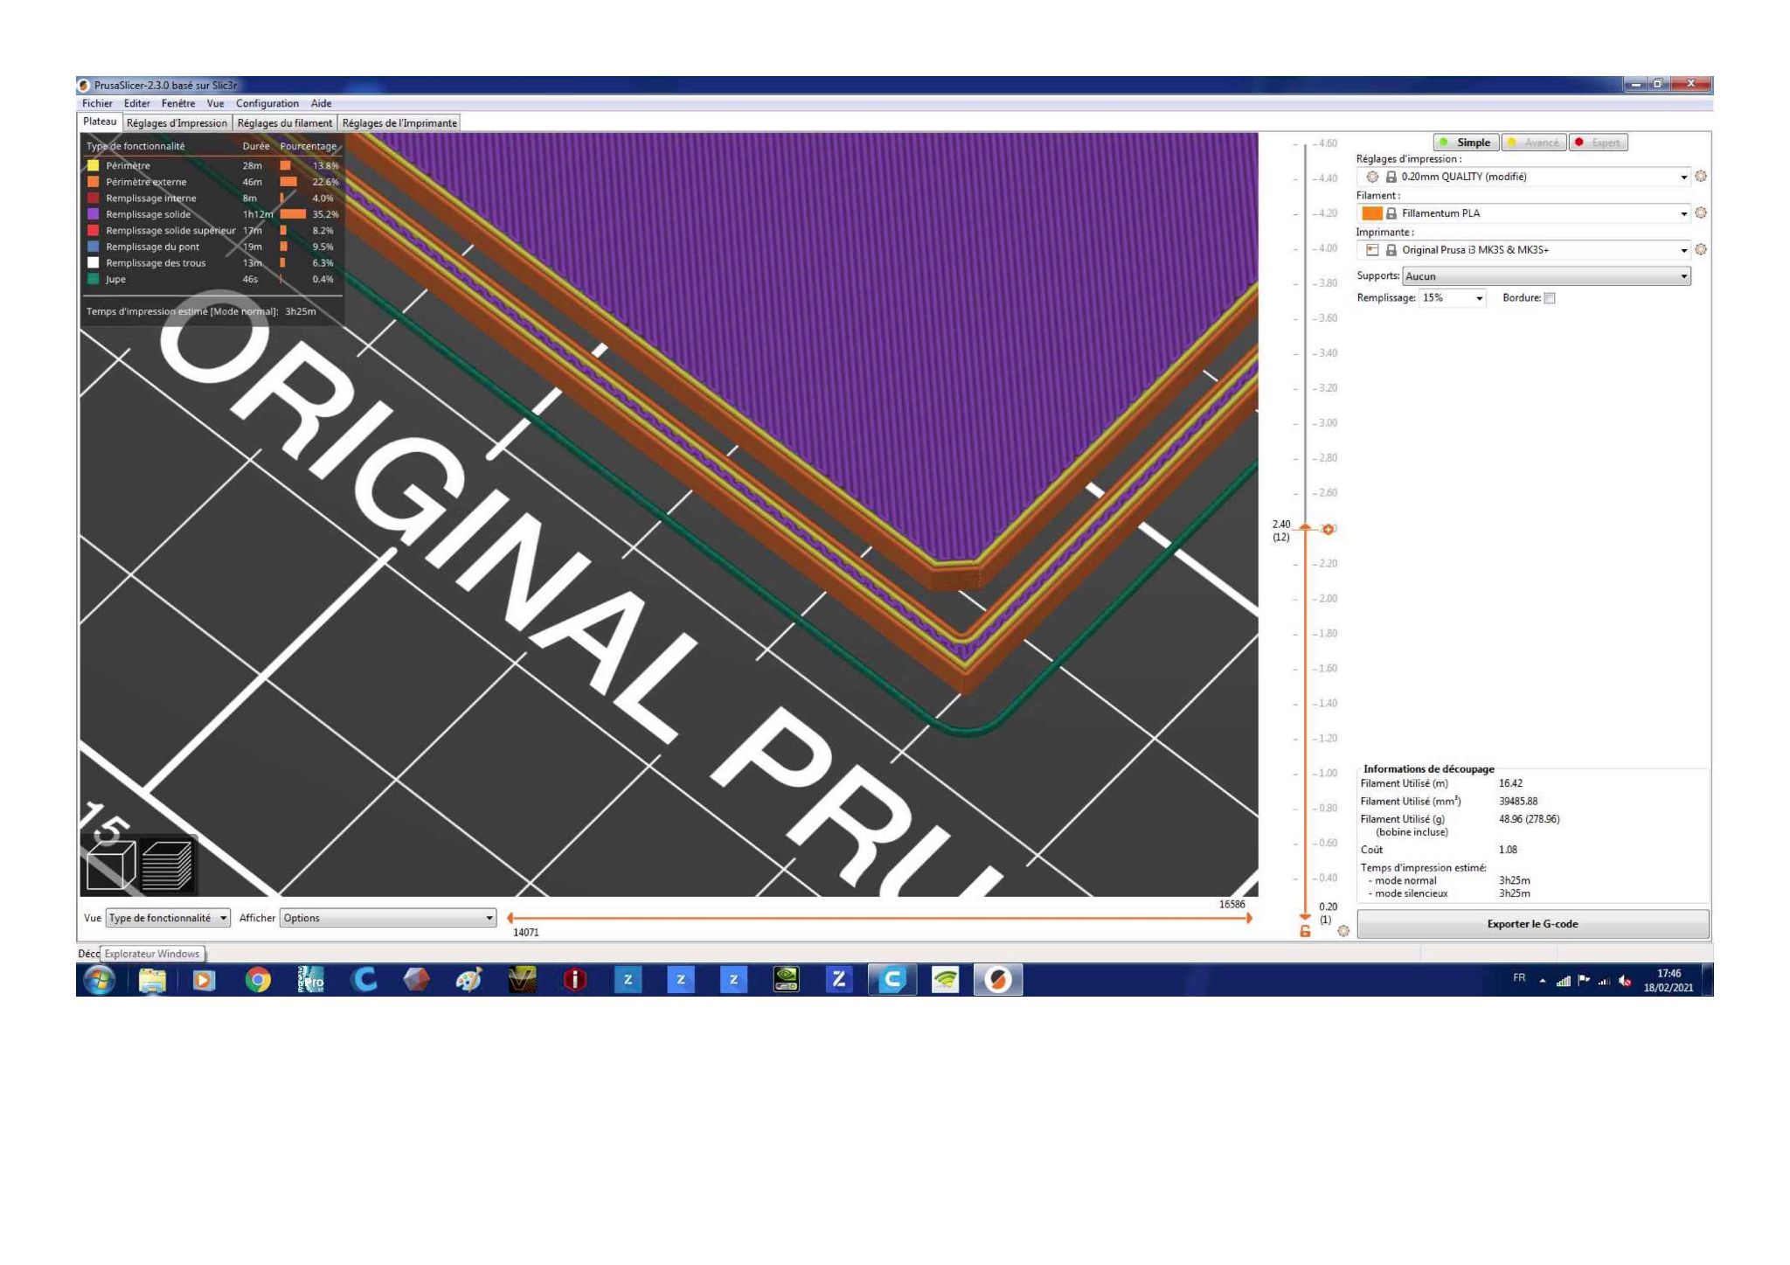Open the Editer menu
This screenshot has width=1790, height=1265.
point(137,103)
